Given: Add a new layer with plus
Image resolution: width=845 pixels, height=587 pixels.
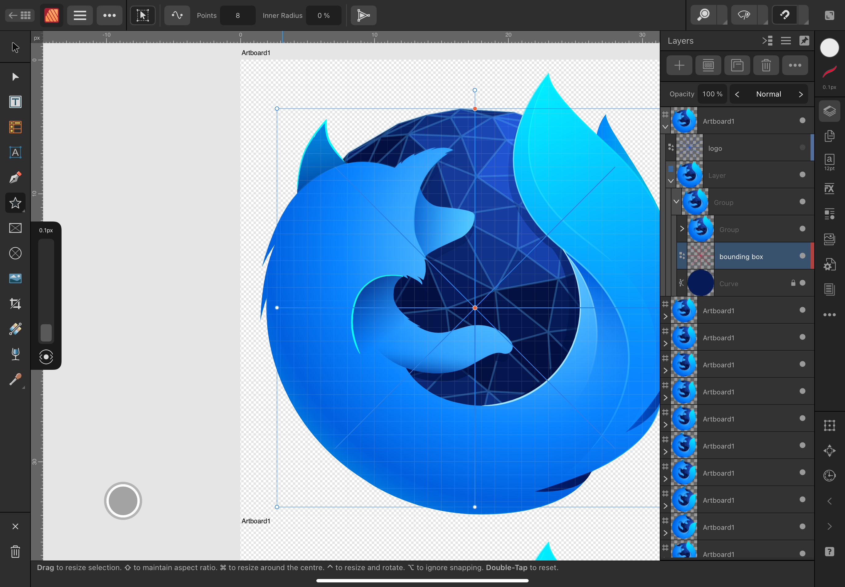Looking at the screenshot, I should click(x=679, y=66).
